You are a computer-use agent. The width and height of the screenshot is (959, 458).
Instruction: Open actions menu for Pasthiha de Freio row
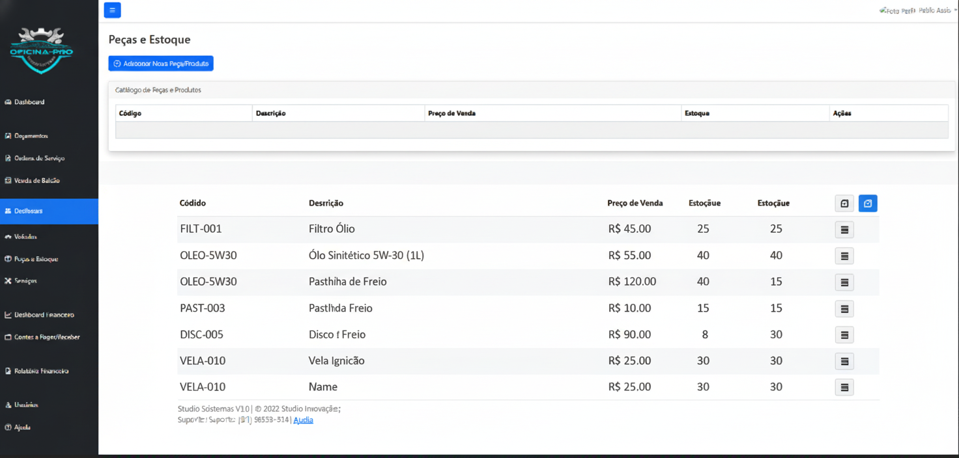(x=844, y=282)
